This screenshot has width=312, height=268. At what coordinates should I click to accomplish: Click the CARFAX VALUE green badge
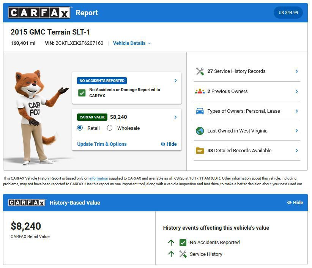click(x=92, y=117)
